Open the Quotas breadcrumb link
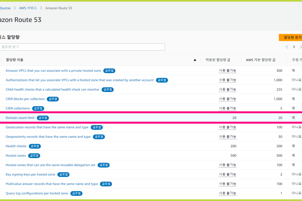This screenshot has height=201, width=302. [x=5, y=8]
